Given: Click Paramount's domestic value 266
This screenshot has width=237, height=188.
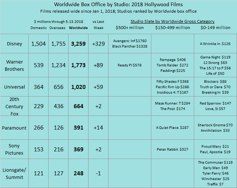Looking at the screenshot, I should pyautogui.click(x=38, y=128).
